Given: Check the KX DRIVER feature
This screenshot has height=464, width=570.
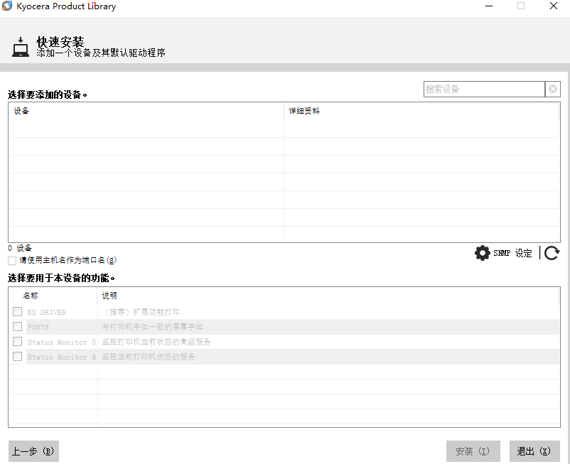Looking at the screenshot, I should [18, 311].
